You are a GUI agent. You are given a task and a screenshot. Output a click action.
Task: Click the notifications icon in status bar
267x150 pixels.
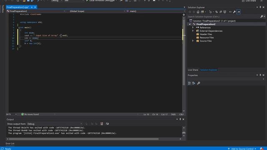click(x=262, y=149)
